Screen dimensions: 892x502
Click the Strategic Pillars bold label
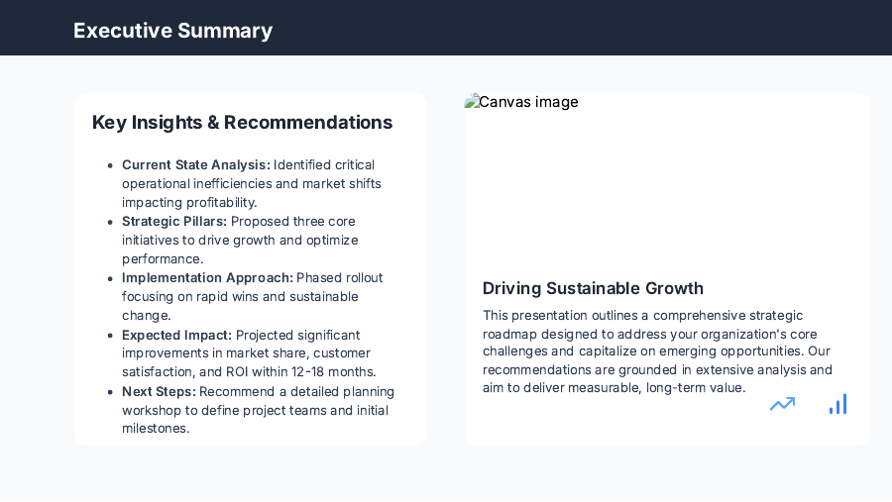tap(174, 222)
